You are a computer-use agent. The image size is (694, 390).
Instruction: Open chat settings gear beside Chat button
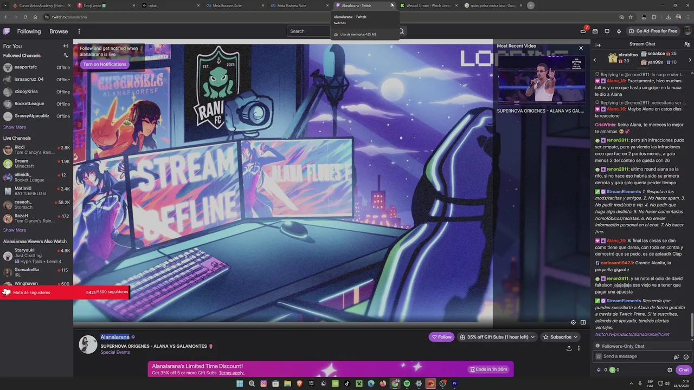click(x=670, y=370)
